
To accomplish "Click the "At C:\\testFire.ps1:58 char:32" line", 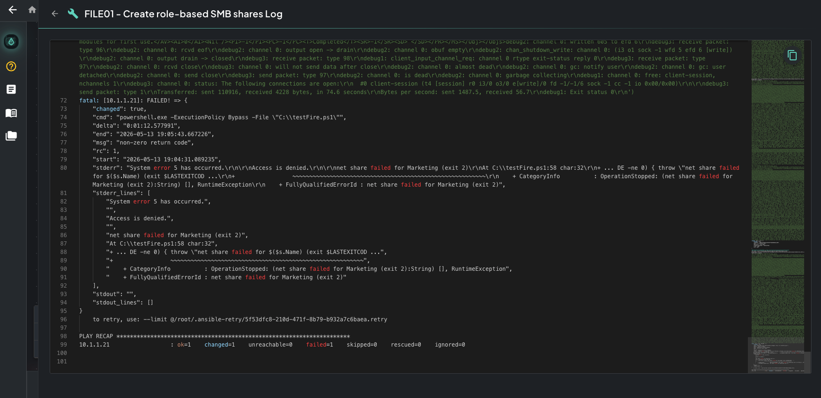I will [x=162, y=244].
